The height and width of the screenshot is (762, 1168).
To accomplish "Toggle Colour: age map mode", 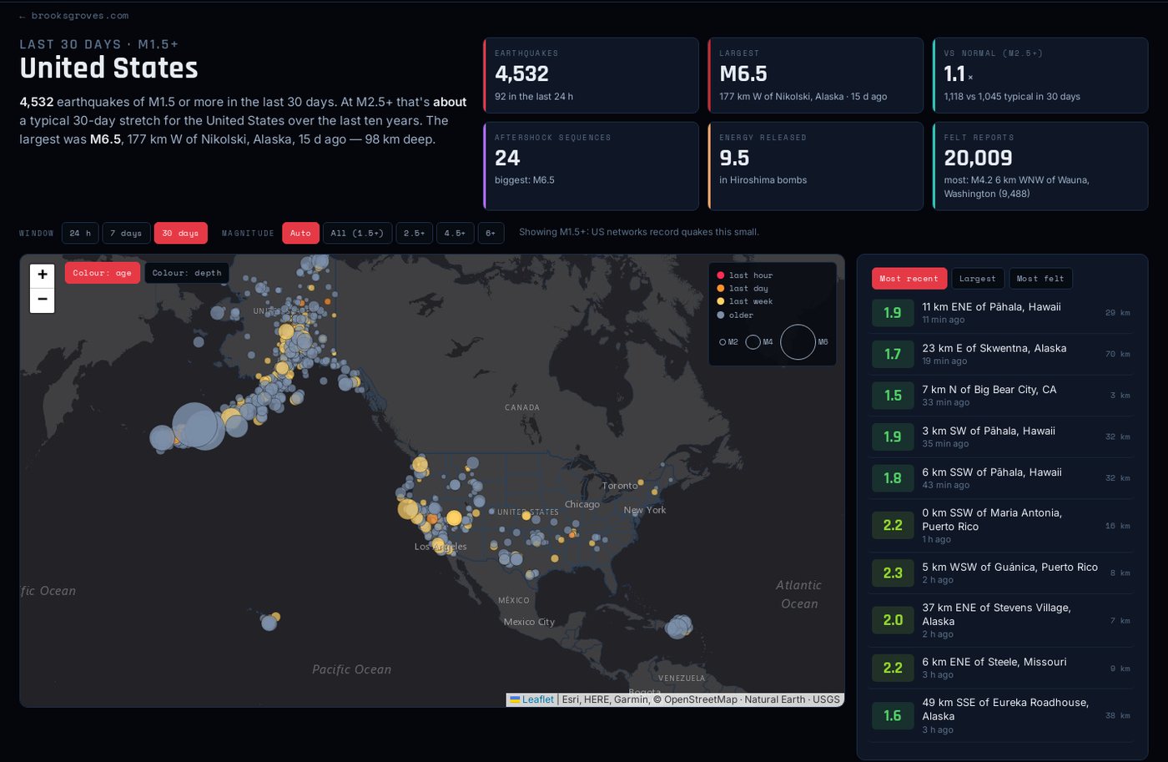I will pos(102,273).
